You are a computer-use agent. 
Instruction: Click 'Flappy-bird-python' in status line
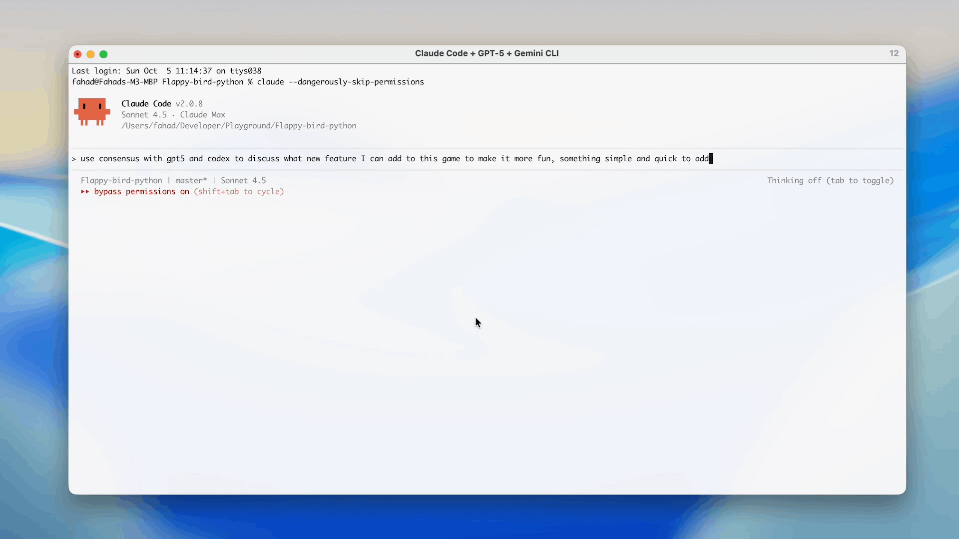click(x=121, y=181)
